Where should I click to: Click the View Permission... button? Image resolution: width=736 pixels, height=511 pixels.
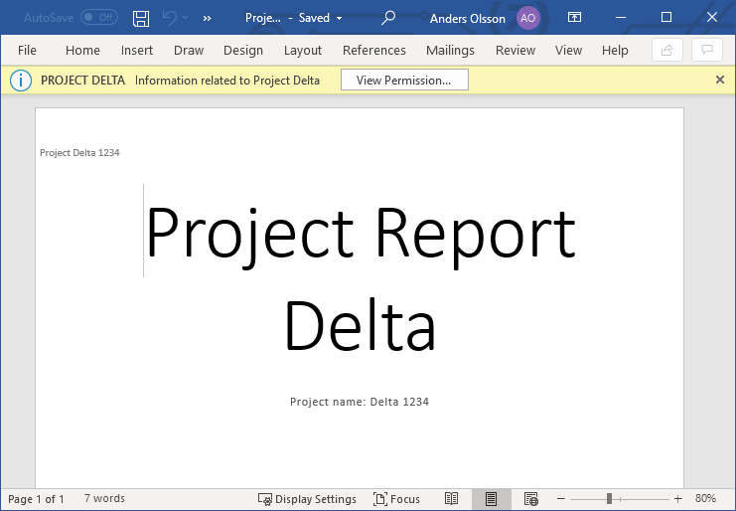pos(403,81)
